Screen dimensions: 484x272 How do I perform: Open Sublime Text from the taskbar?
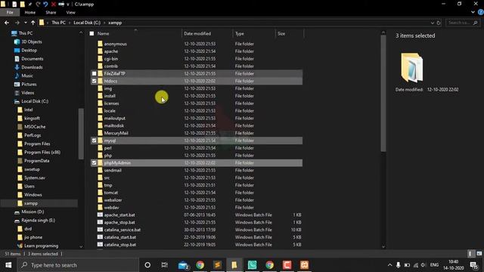click(217, 265)
